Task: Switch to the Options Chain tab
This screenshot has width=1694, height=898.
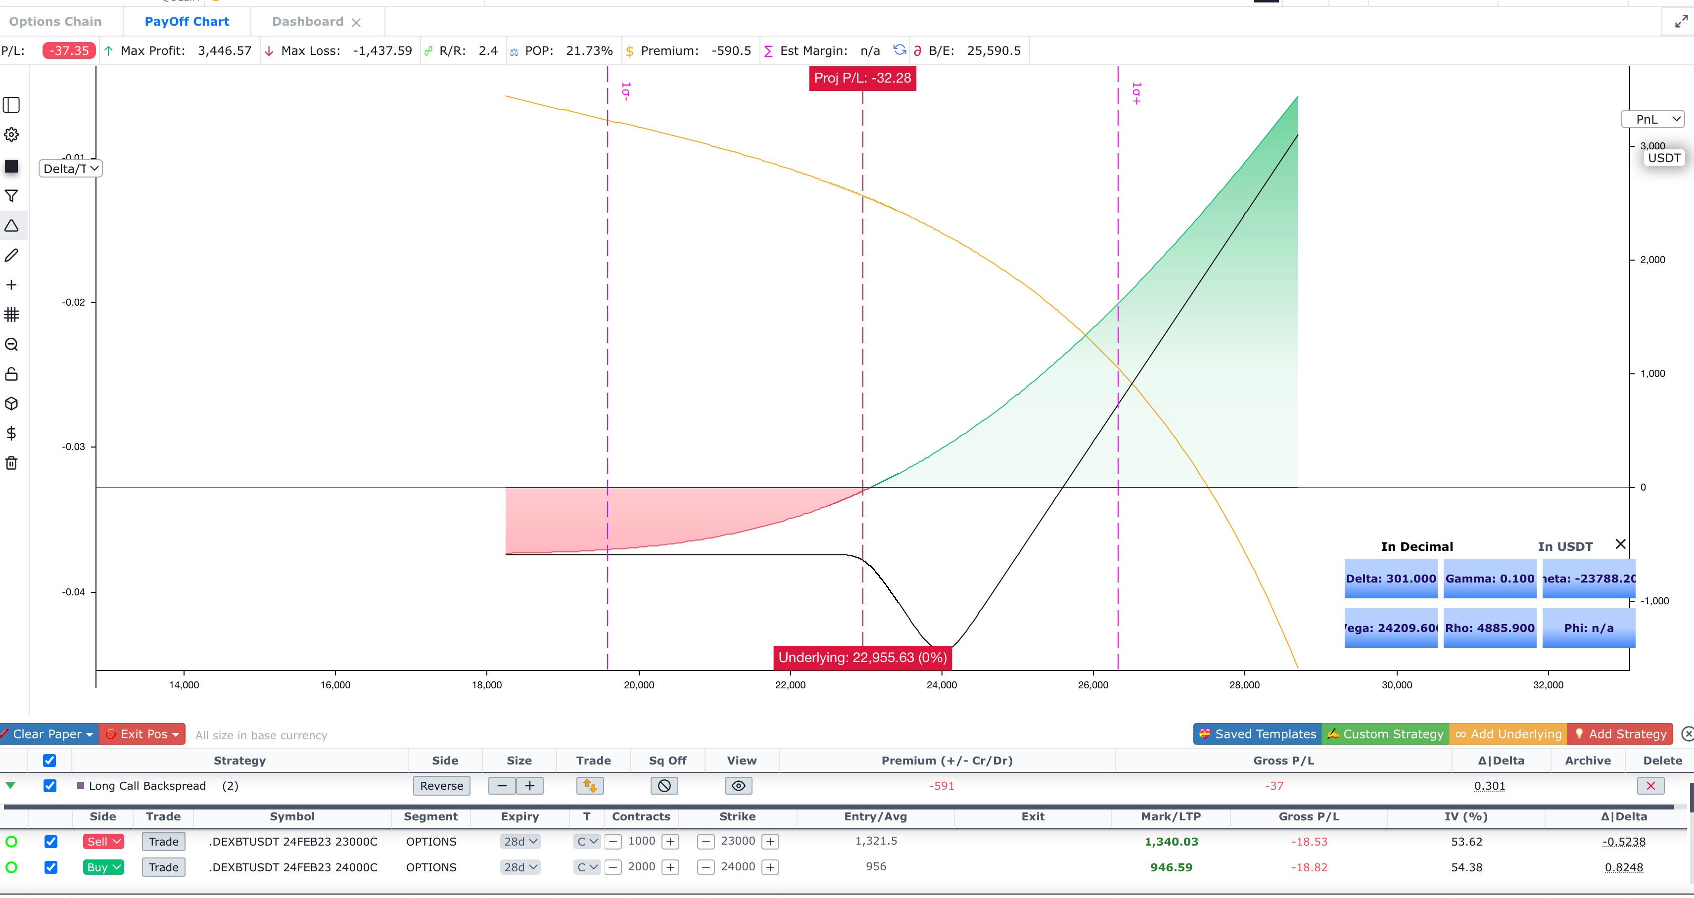Action: tap(55, 22)
